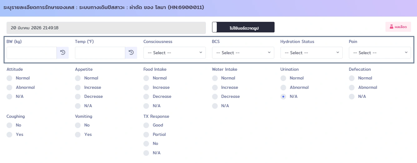Focus the Temp (°F) input field
This screenshot has height=163, width=417.
(x=100, y=53)
